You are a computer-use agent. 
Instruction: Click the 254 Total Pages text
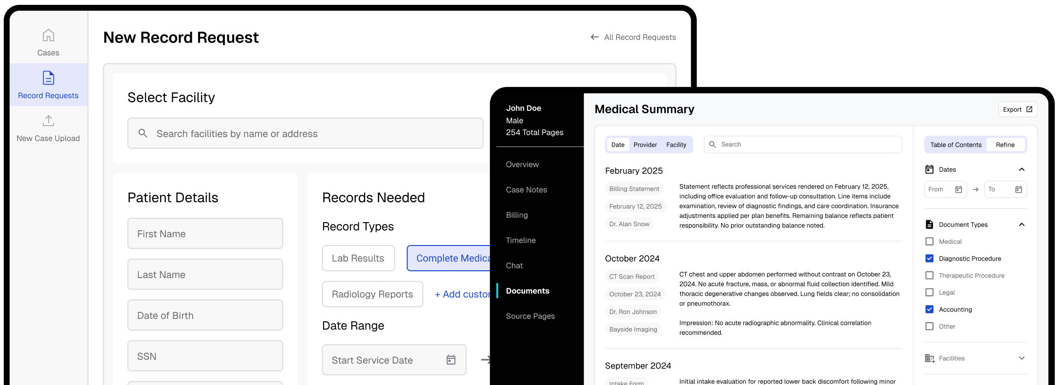point(534,132)
